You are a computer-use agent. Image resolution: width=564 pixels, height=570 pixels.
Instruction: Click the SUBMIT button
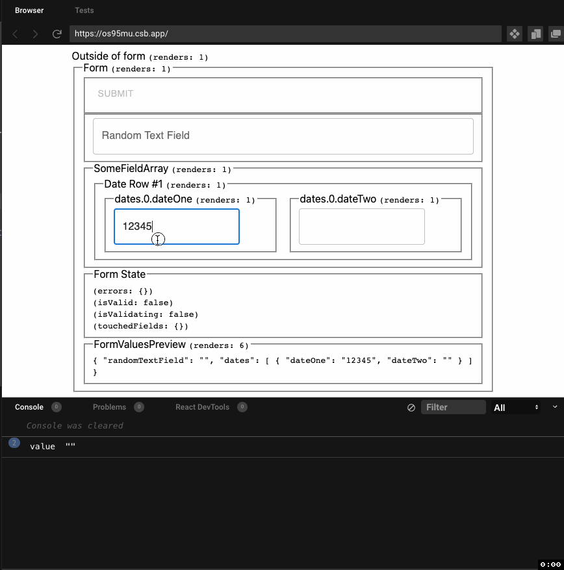[116, 93]
